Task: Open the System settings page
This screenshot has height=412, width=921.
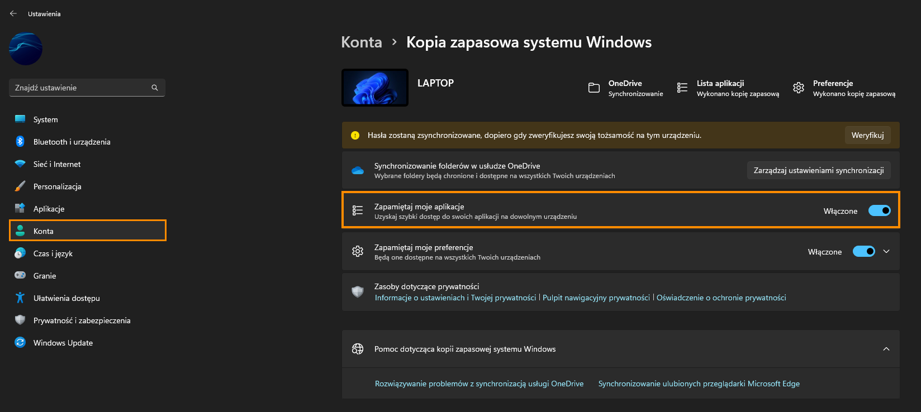Action: click(88, 119)
